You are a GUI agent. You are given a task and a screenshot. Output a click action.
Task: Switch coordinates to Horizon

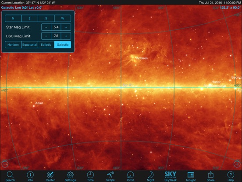point(13,45)
